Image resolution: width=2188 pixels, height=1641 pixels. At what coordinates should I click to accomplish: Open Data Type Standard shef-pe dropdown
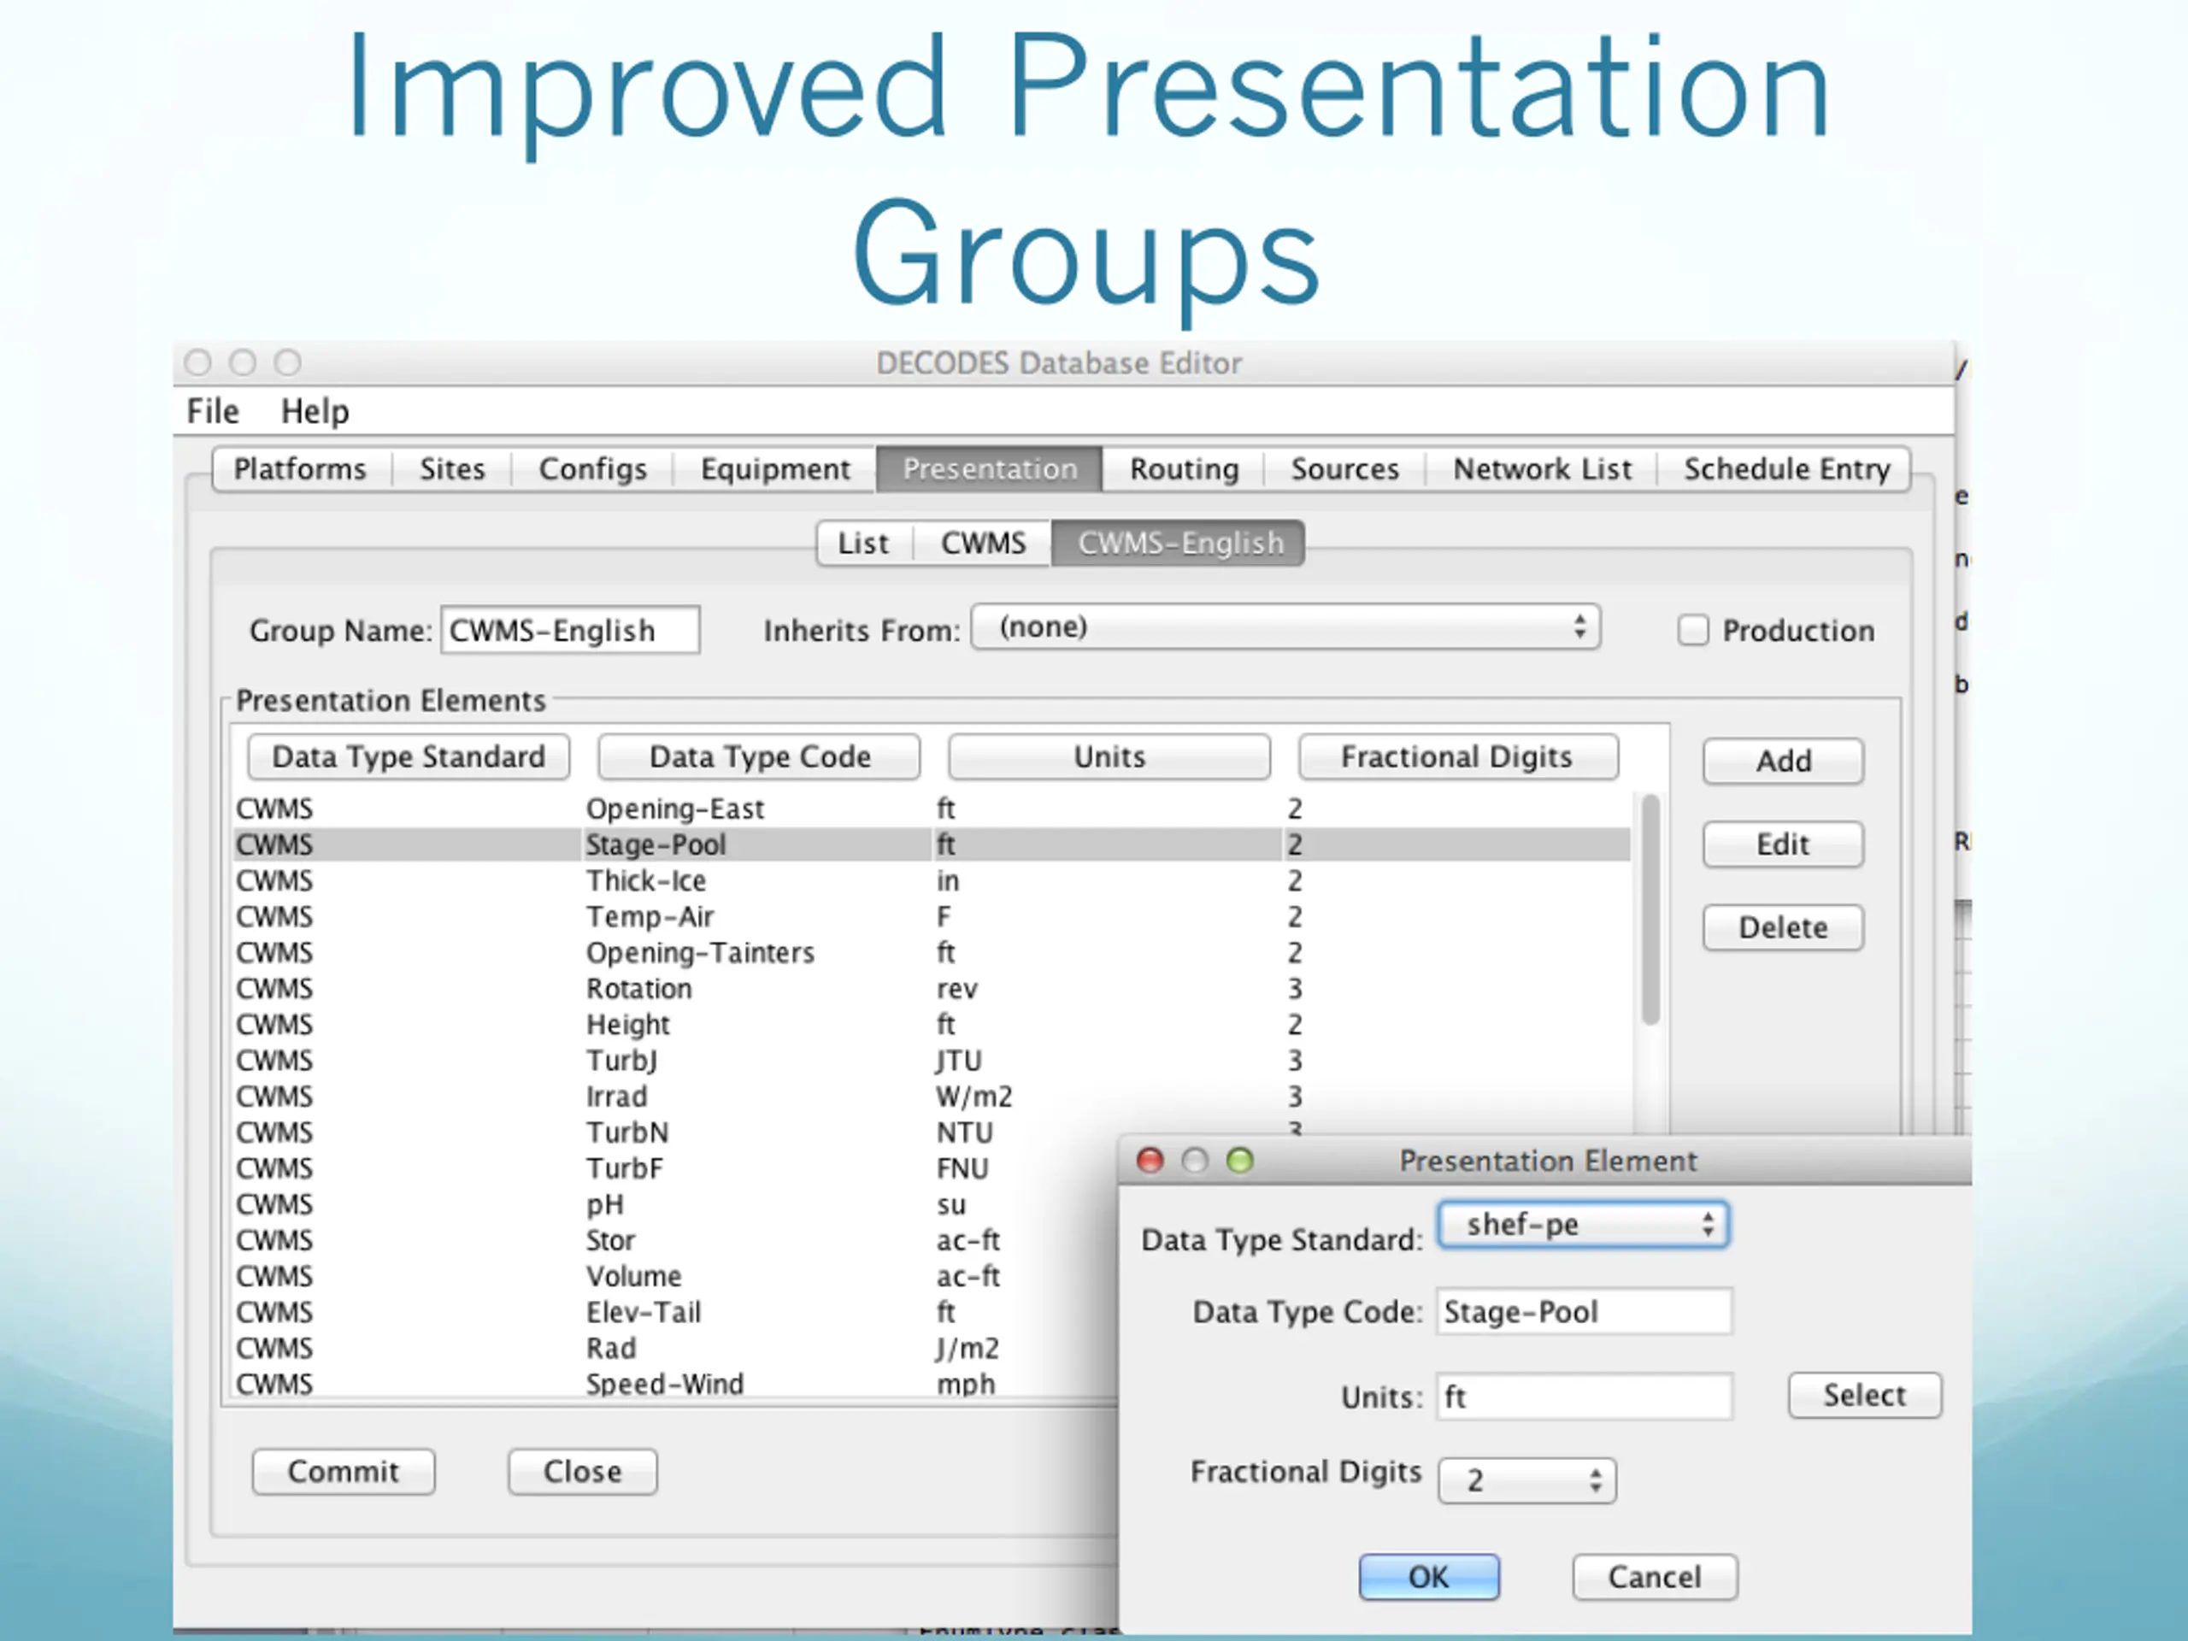coord(1583,1225)
